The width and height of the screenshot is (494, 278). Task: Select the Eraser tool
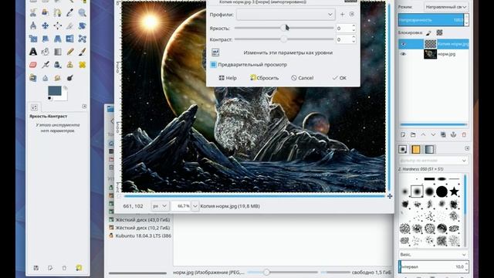(x=33, y=65)
